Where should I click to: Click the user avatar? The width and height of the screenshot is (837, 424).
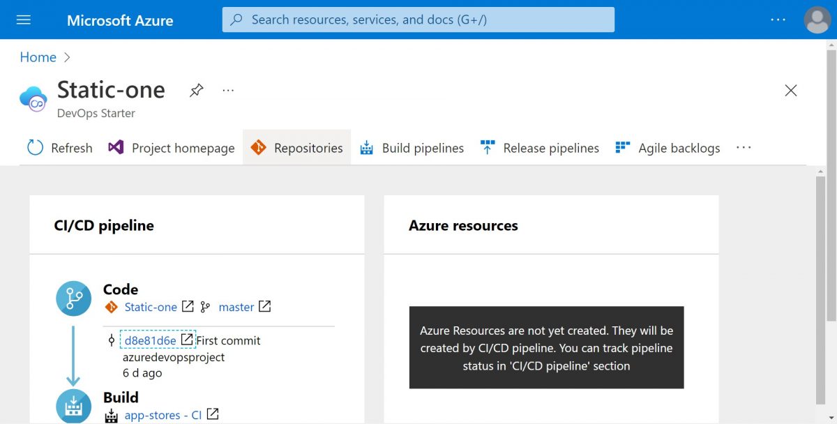[817, 20]
